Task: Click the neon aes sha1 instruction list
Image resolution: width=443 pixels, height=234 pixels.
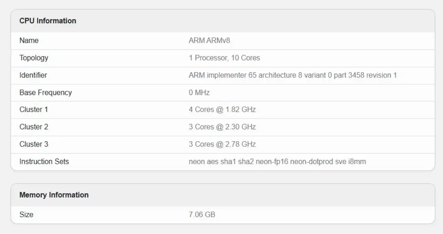Action: (x=277, y=161)
